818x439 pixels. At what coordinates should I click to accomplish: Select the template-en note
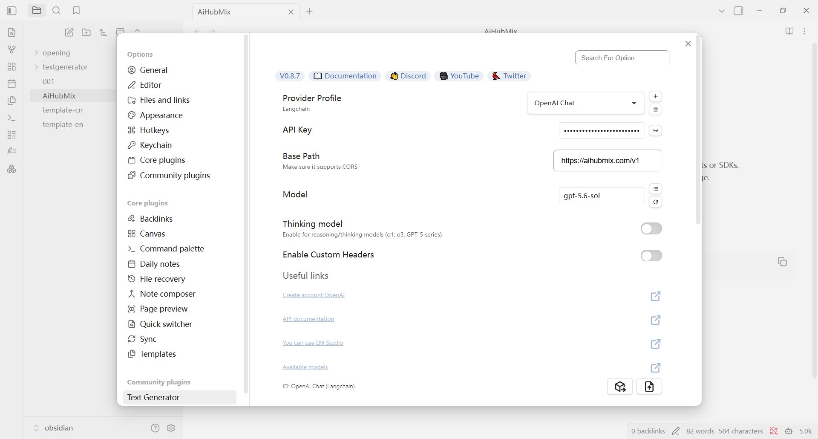(x=63, y=124)
